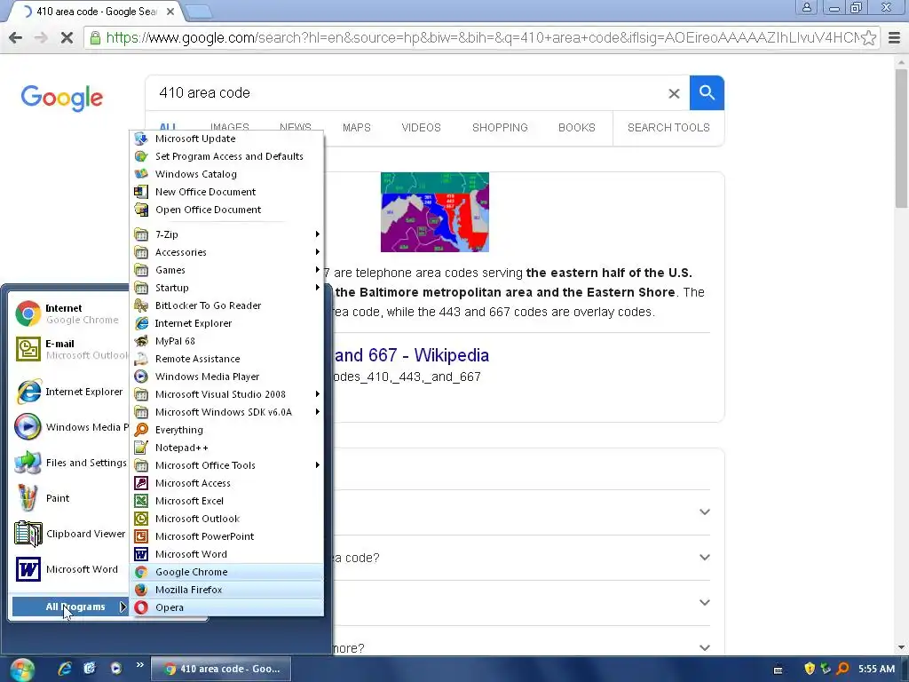The height and width of the screenshot is (682, 909).
Task: Expand Microsoft Windows SDK v6.0A submenu
Action: (x=226, y=412)
